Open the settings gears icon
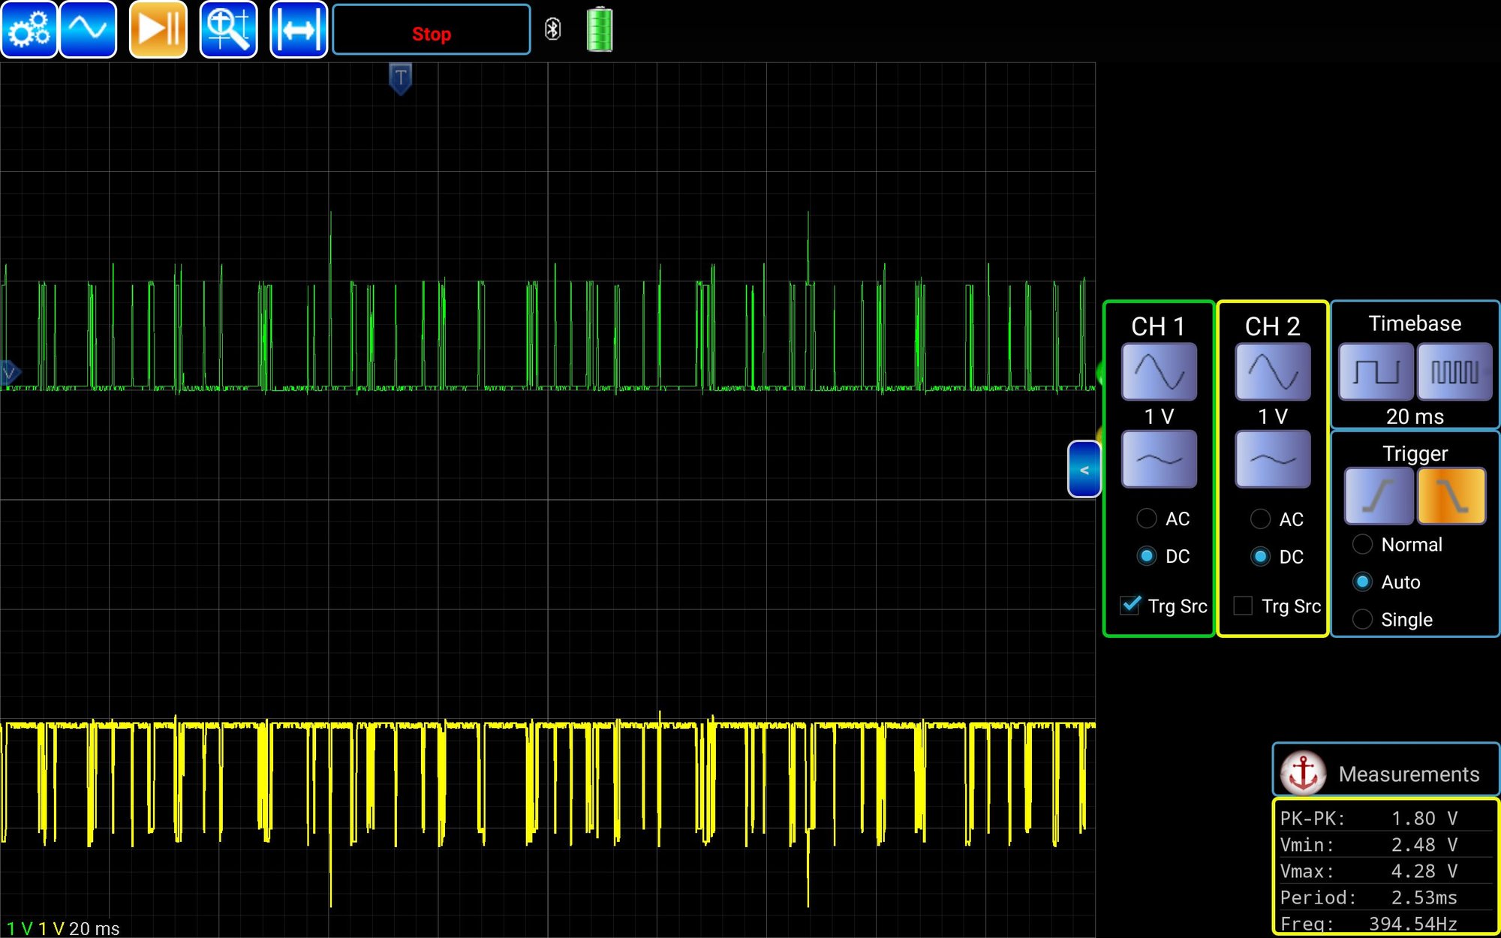The image size is (1501, 938). [29, 30]
